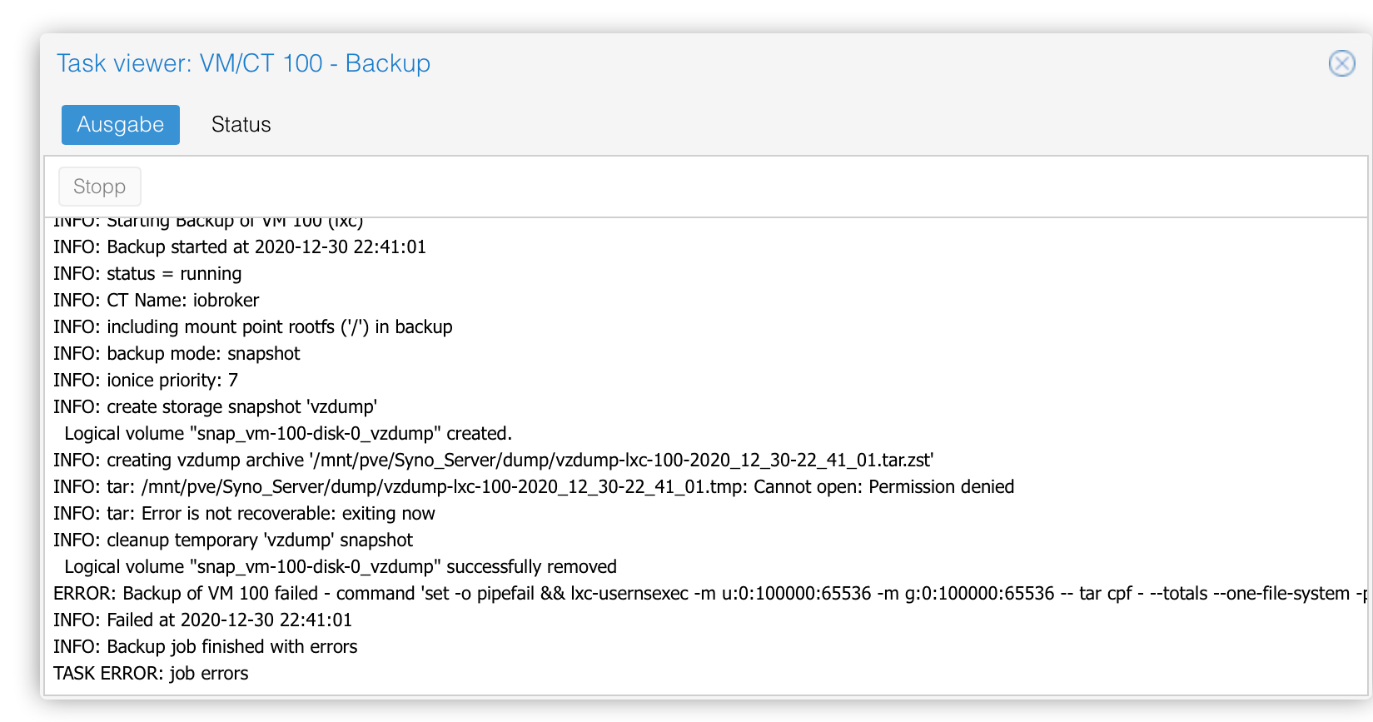Screen dimensions: 1373x722
Task: Click the 'Backup job finished with errors' line
Action: pos(206,647)
